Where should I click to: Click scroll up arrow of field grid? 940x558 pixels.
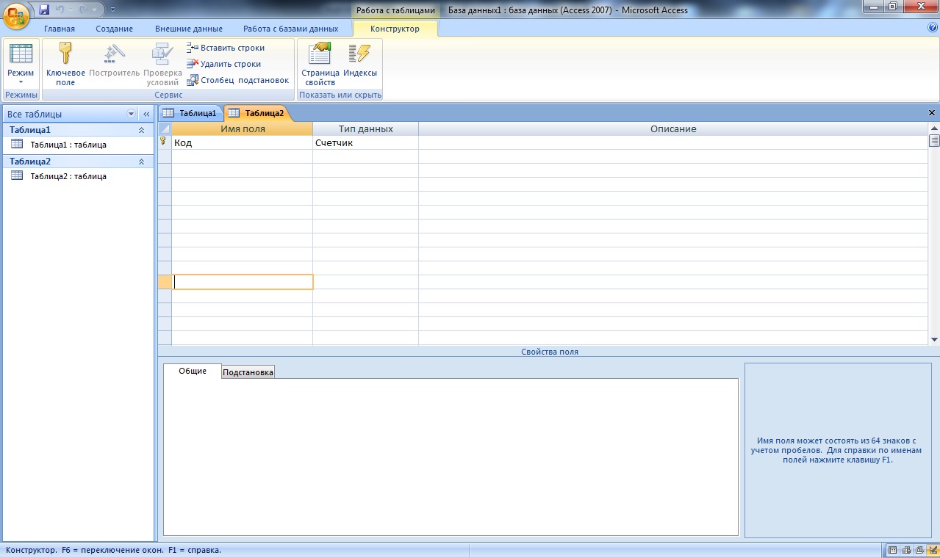click(934, 128)
